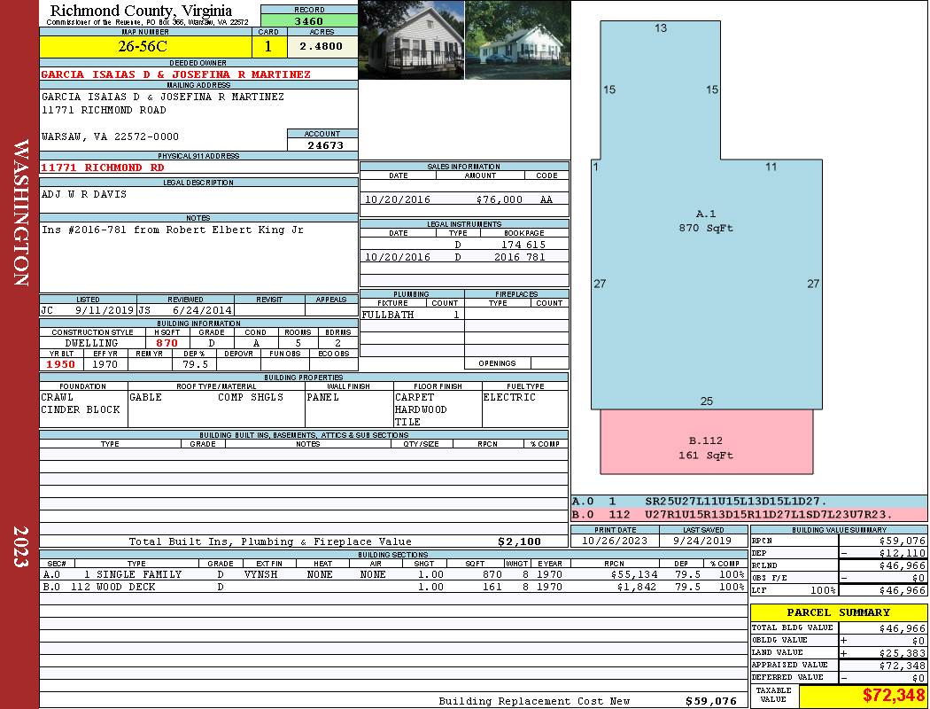Viewport: 930px width, 709px height.
Task: Select legal description ADJ W R DAVIS
Action: (83, 194)
